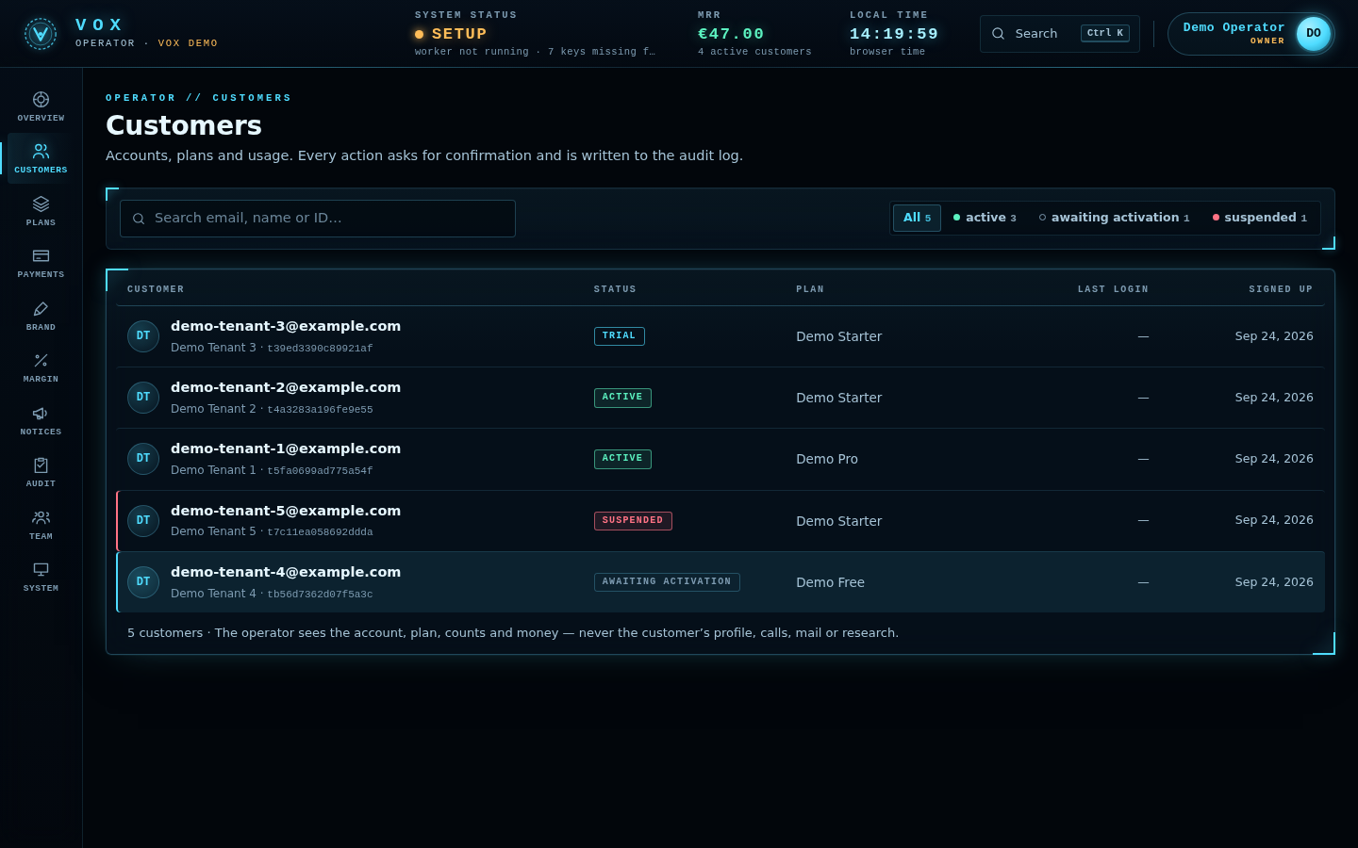Click the LAST LOGIN column header
1358x848 pixels.
coord(1113,289)
